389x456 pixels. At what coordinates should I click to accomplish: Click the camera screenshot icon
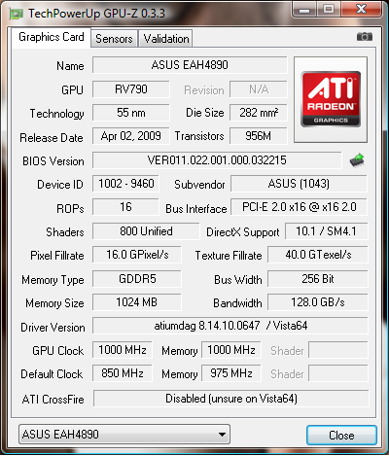[x=365, y=37]
